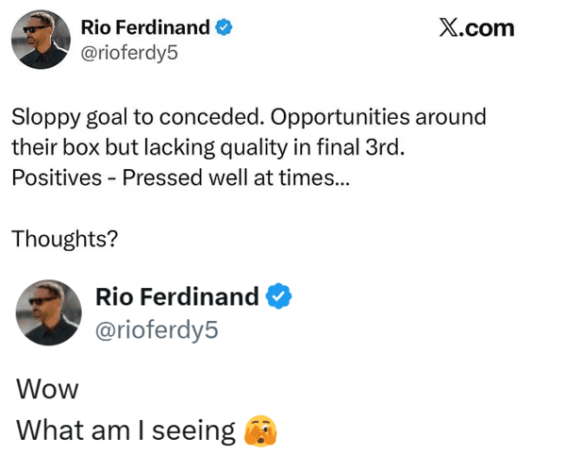Click Rio Ferdinand's name in lower tweet
This screenshot has height=472, width=566.
point(176,296)
